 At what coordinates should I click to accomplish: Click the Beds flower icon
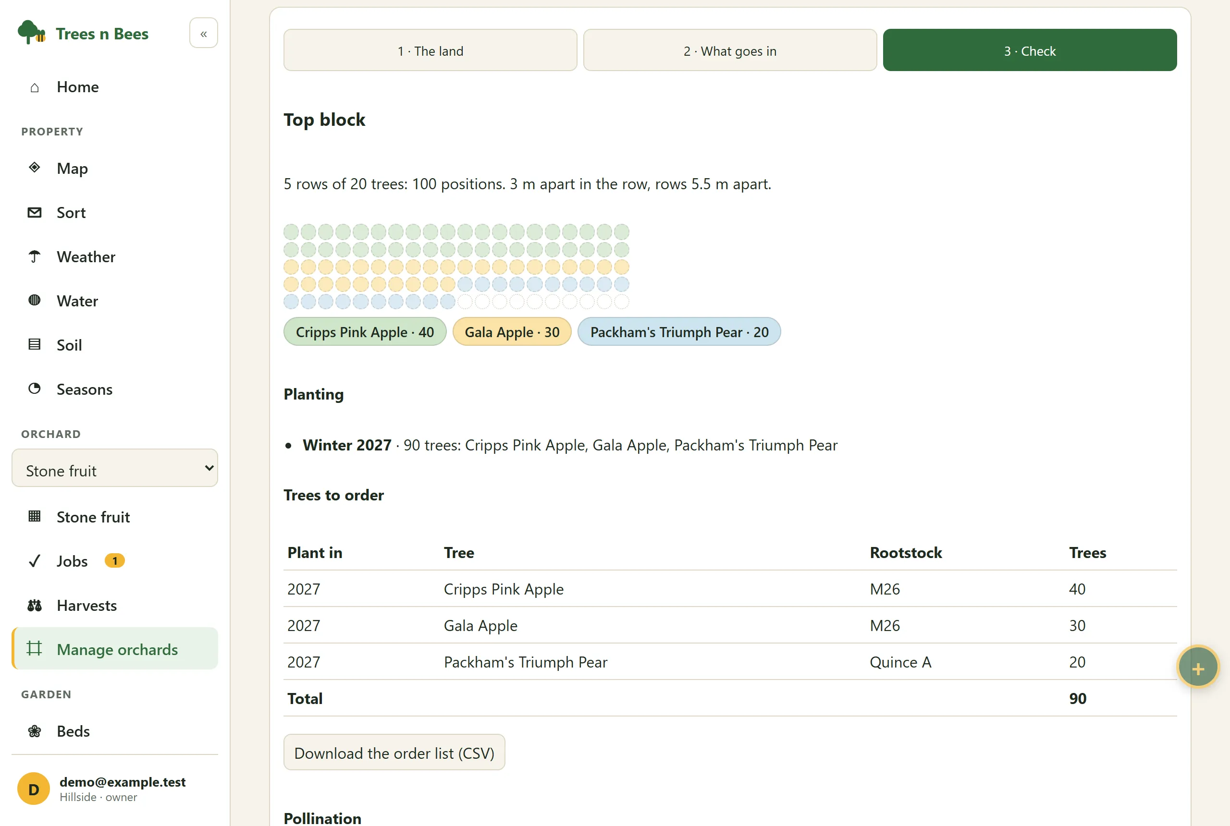pos(34,730)
